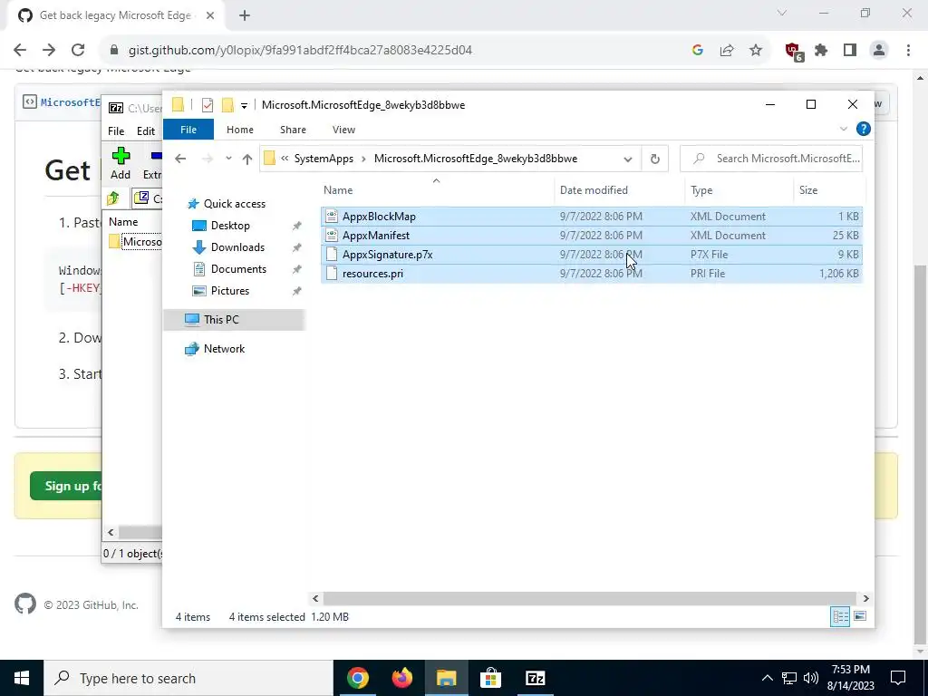The image size is (928, 696).
Task: Open the File tab in Explorer
Action: [188, 130]
